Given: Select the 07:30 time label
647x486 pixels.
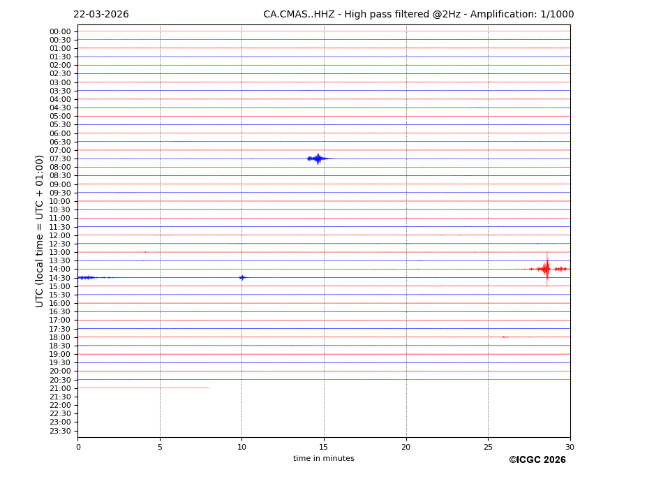Looking at the screenshot, I should point(60,159).
